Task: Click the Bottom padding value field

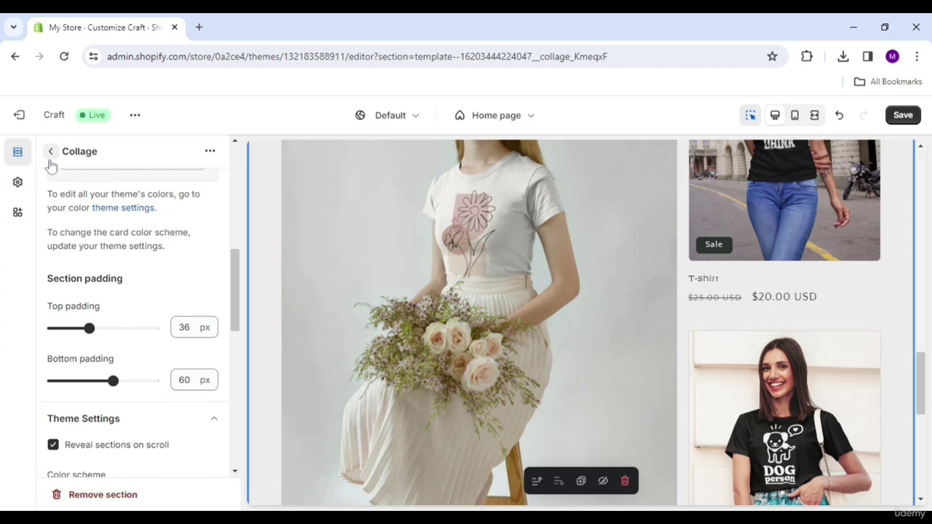Action: 194,380
